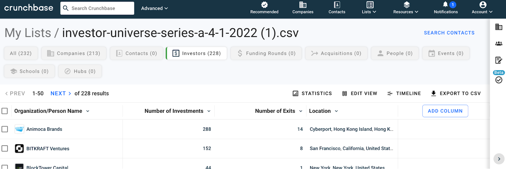The height and width of the screenshot is (169, 506).
Task: Click the 152 investments cell
Action: pos(207,148)
